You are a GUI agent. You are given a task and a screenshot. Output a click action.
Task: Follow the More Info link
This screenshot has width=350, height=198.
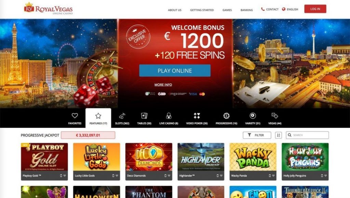[x=163, y=85]
